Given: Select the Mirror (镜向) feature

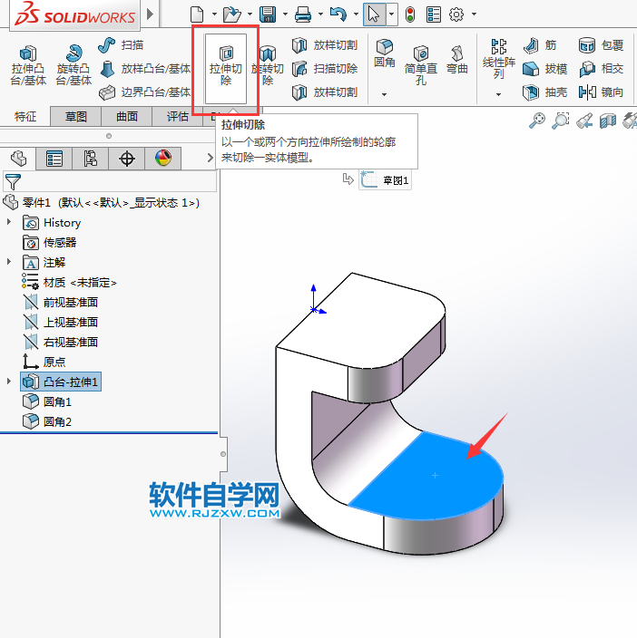Looking at the screenshot, I should click(x=601, y=92).
